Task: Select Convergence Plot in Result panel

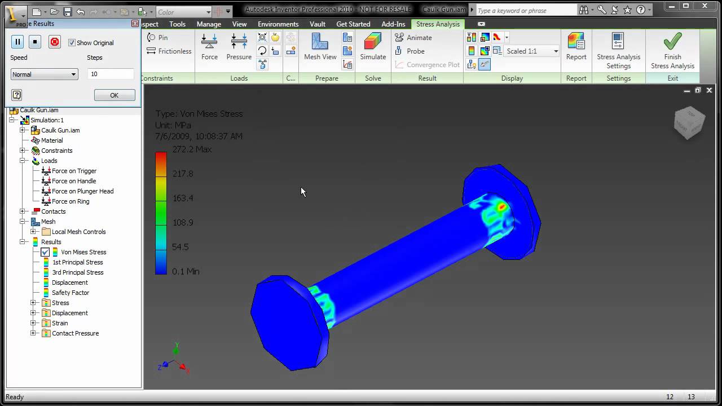Action: click(x=427, y=65)
